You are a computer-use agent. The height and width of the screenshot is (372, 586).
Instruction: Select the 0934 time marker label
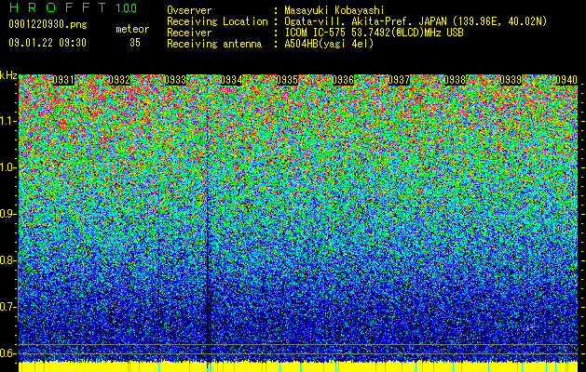[x=231, y=80]
